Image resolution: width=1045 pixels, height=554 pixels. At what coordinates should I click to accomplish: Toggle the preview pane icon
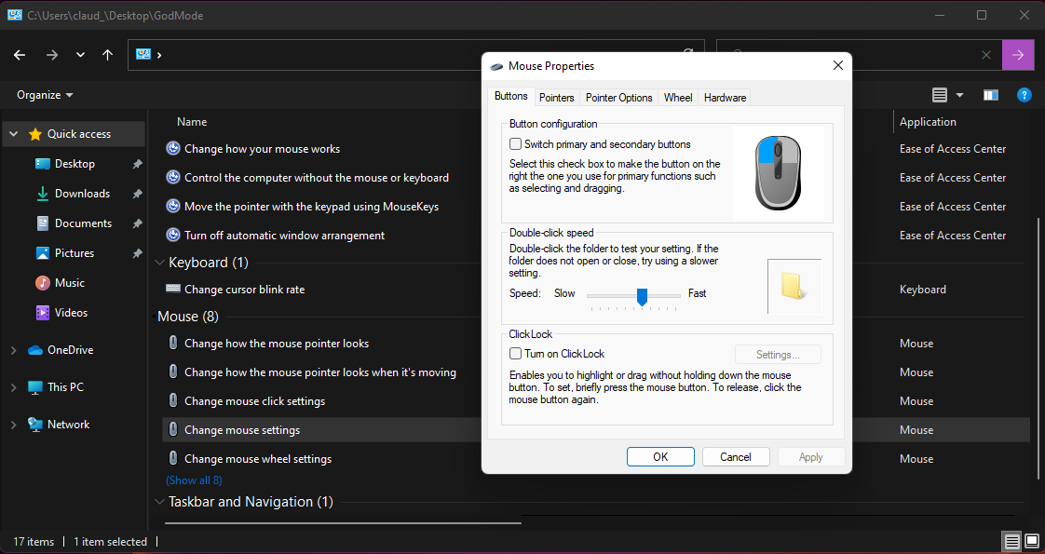tap(991, 95)
